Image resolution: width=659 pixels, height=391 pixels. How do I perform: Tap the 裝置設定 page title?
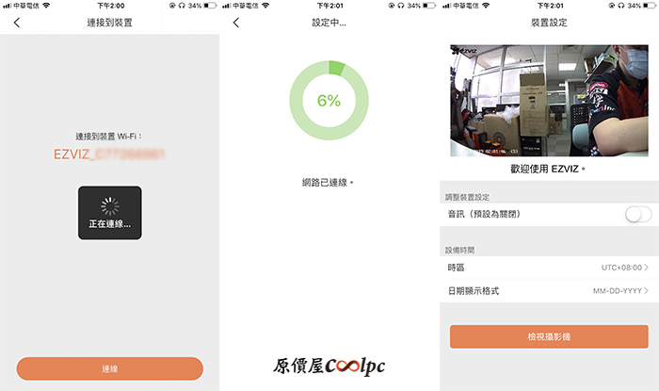(549, 23)
